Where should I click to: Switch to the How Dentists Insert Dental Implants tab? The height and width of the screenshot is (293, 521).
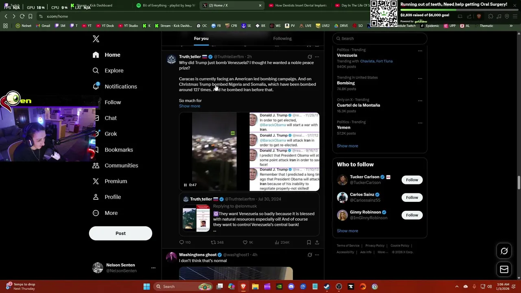(x=298, y=5)
